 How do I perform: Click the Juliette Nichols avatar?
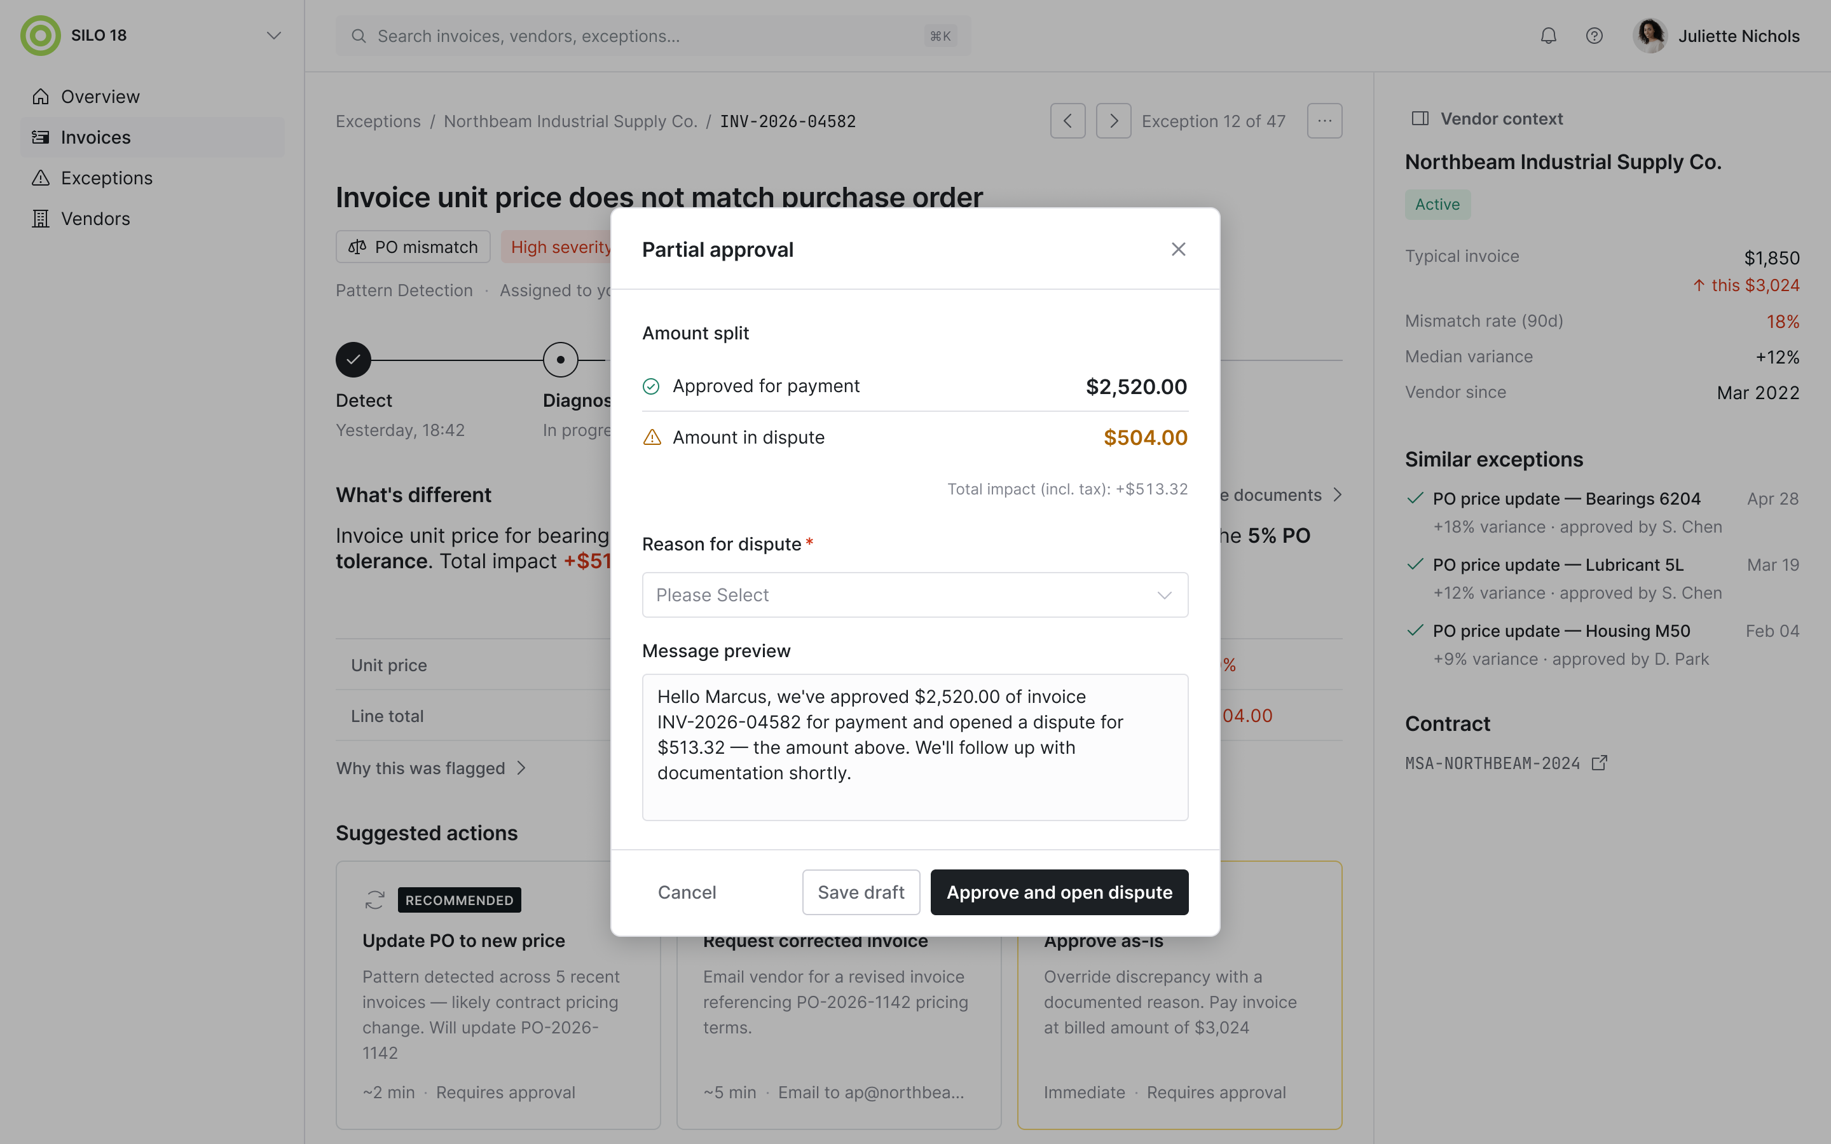(x=1650, y=36)
